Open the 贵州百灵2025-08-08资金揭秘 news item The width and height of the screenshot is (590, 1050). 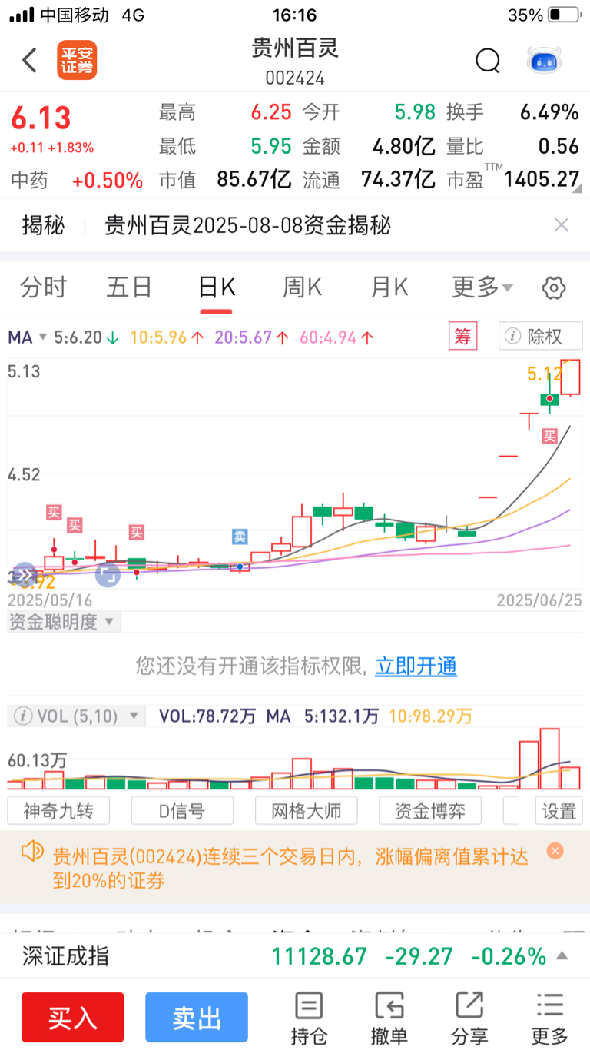(x=248, y=225)
